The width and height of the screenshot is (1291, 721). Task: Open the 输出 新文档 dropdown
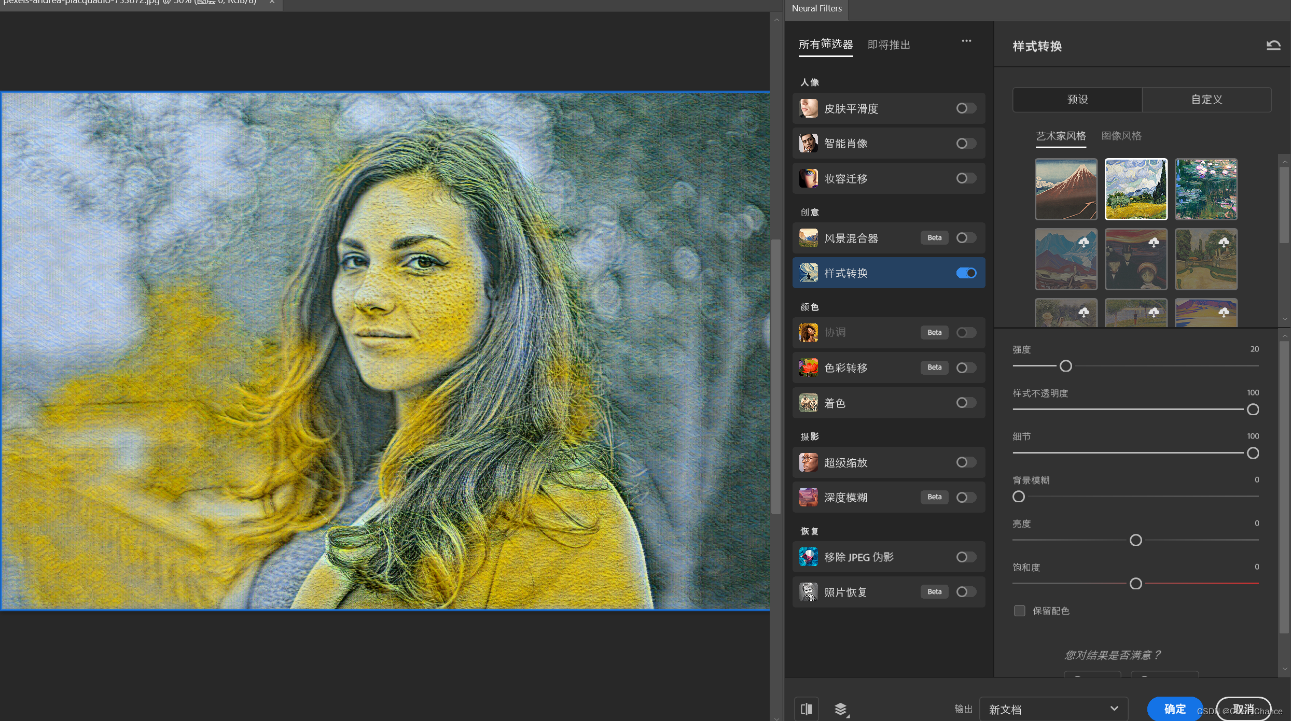1053,709
